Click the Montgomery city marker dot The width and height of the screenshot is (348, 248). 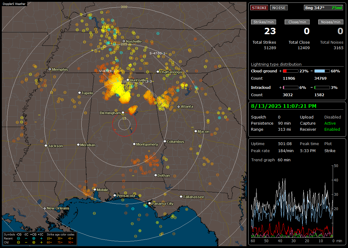pos(134,144)
